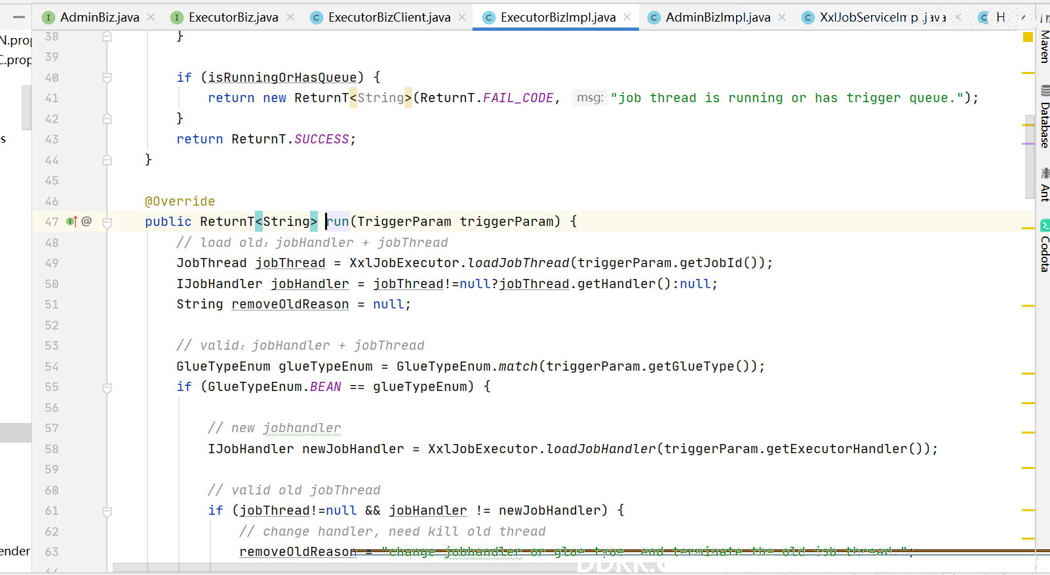Switch to the AdminBiz.java tab
Screen dimensions: 1050x575
[99, 17]
